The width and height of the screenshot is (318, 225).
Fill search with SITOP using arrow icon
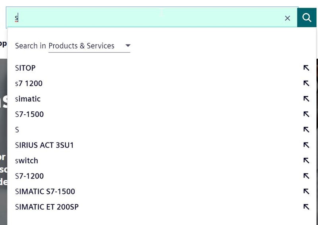(306, 68)
